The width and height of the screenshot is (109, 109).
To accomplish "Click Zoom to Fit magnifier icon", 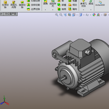I will click(x=57, y=15).
